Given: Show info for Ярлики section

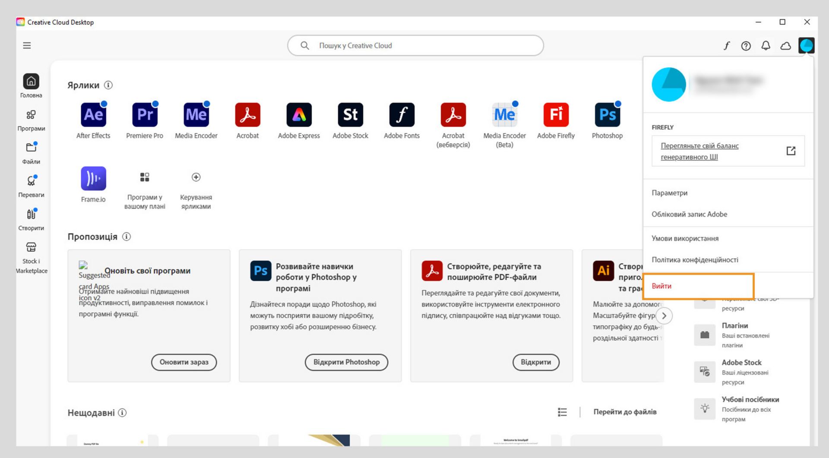Looking at the screenshot, I should click(108, 85).
